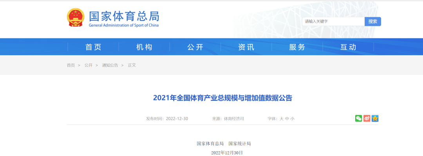Click 正文 in breadcrumb
The height and width of the screenshot is (156, 423).
(x=132, y=65)
